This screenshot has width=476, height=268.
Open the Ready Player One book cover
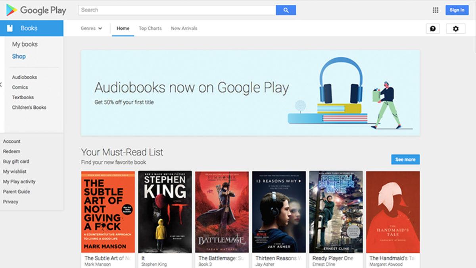click(336, 212)
